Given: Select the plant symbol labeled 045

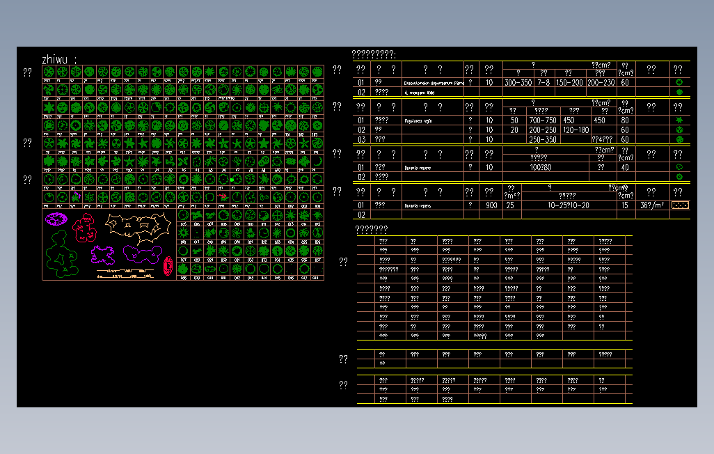Looking at the screenshot, I should pos(277,269).
